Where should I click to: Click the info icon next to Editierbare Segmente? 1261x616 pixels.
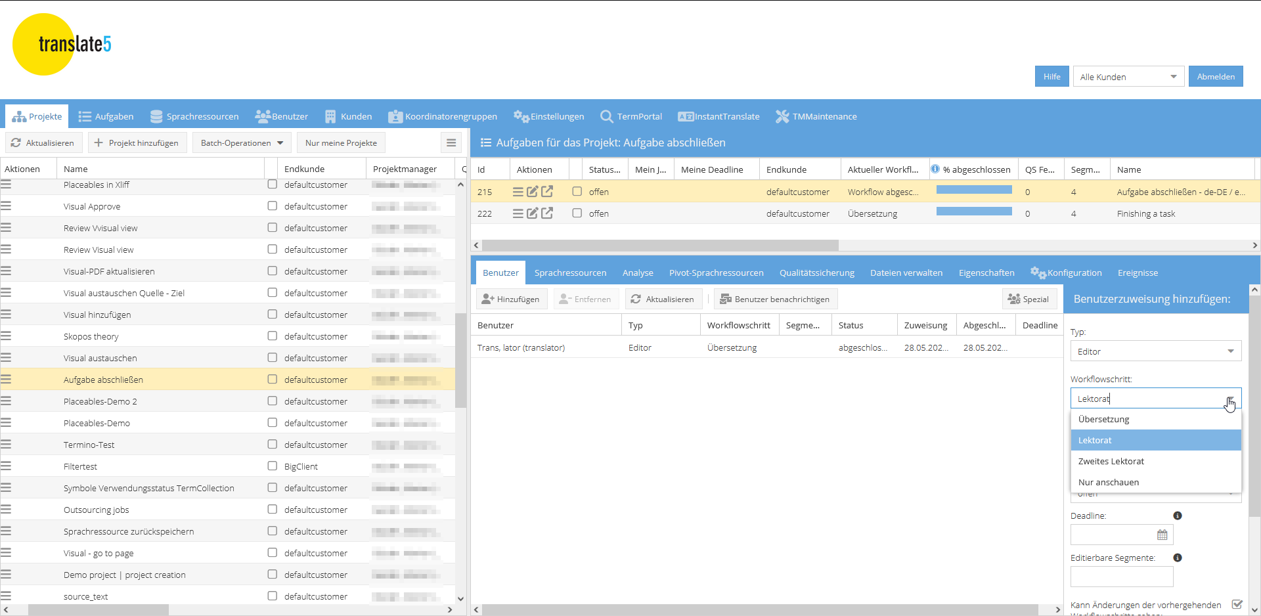1178,558
